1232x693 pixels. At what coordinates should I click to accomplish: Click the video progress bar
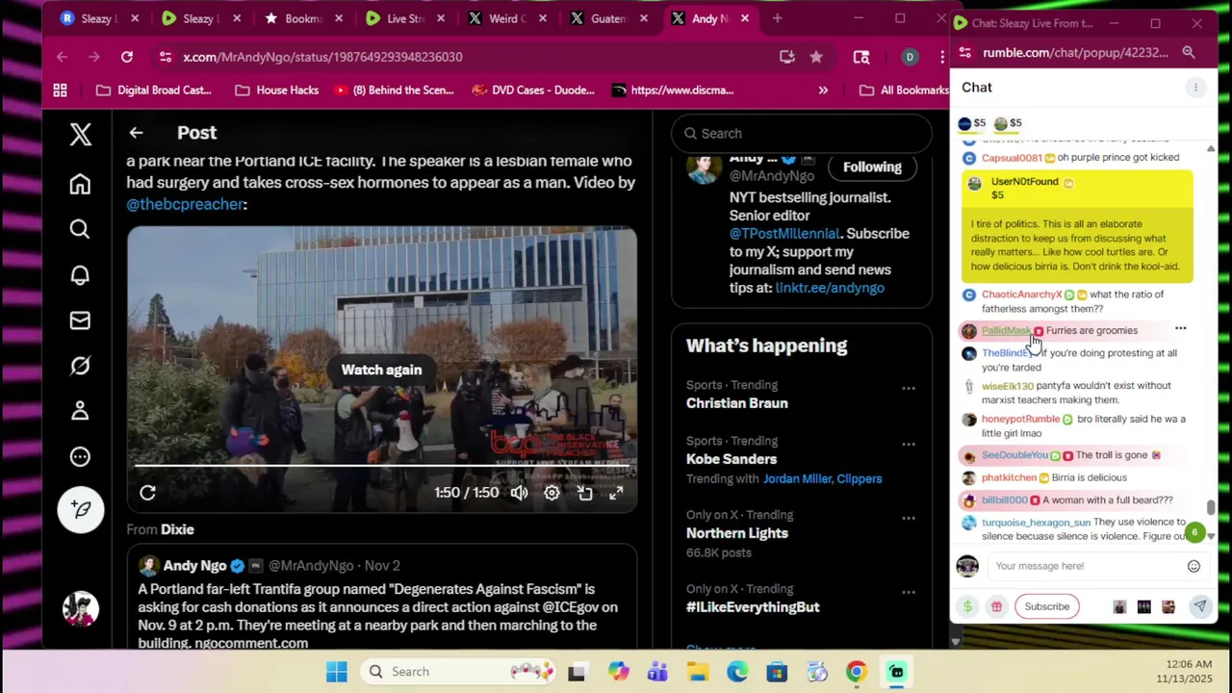[x=381, y=466]
